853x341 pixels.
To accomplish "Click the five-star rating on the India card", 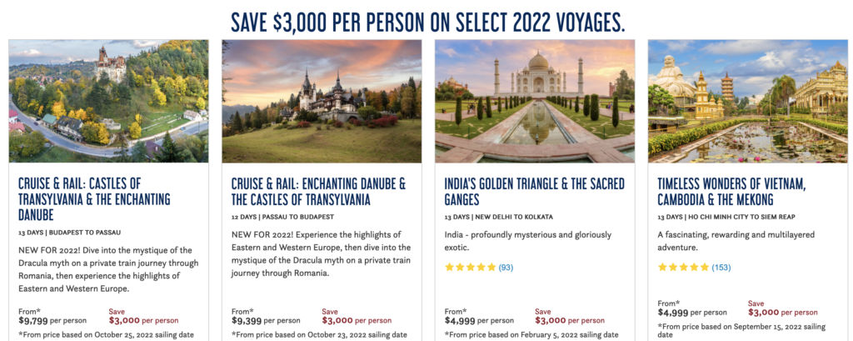I will pyautogui.click(x=470, y=268).
